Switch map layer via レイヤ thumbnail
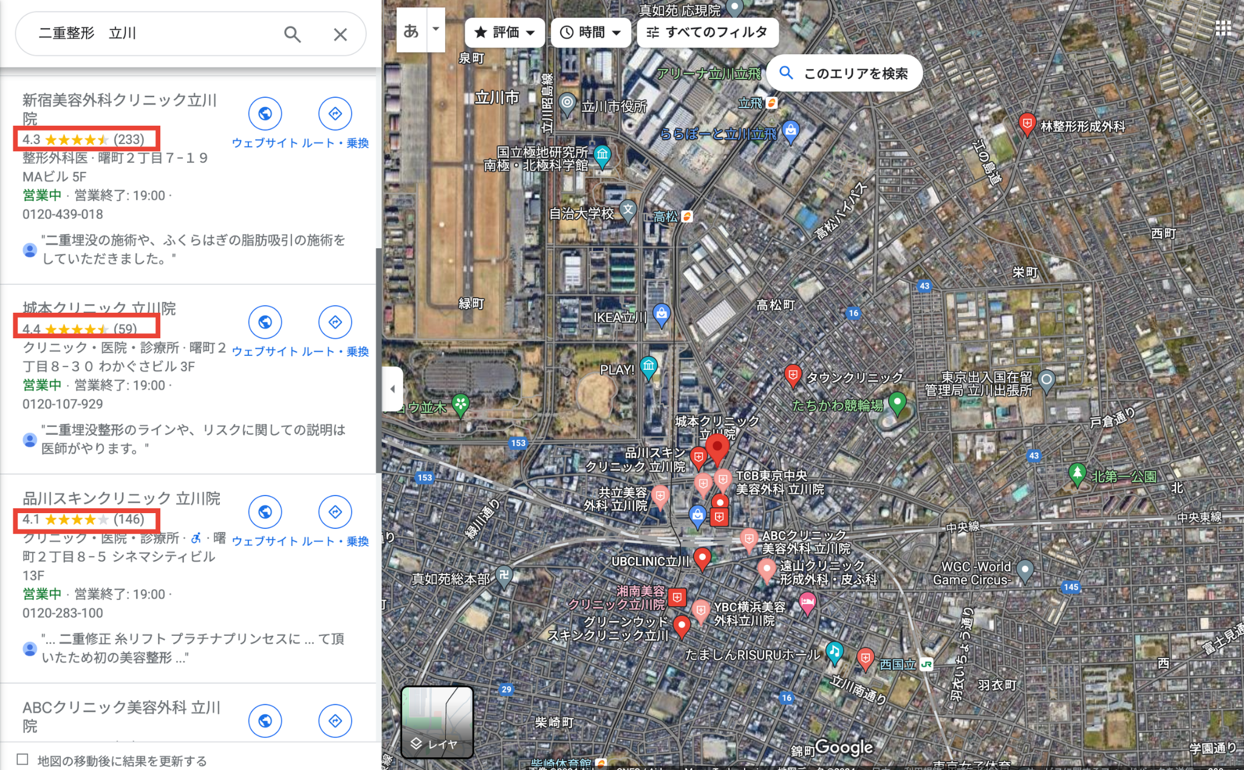This screenshot has height=770, width=1244. (437, 722)
